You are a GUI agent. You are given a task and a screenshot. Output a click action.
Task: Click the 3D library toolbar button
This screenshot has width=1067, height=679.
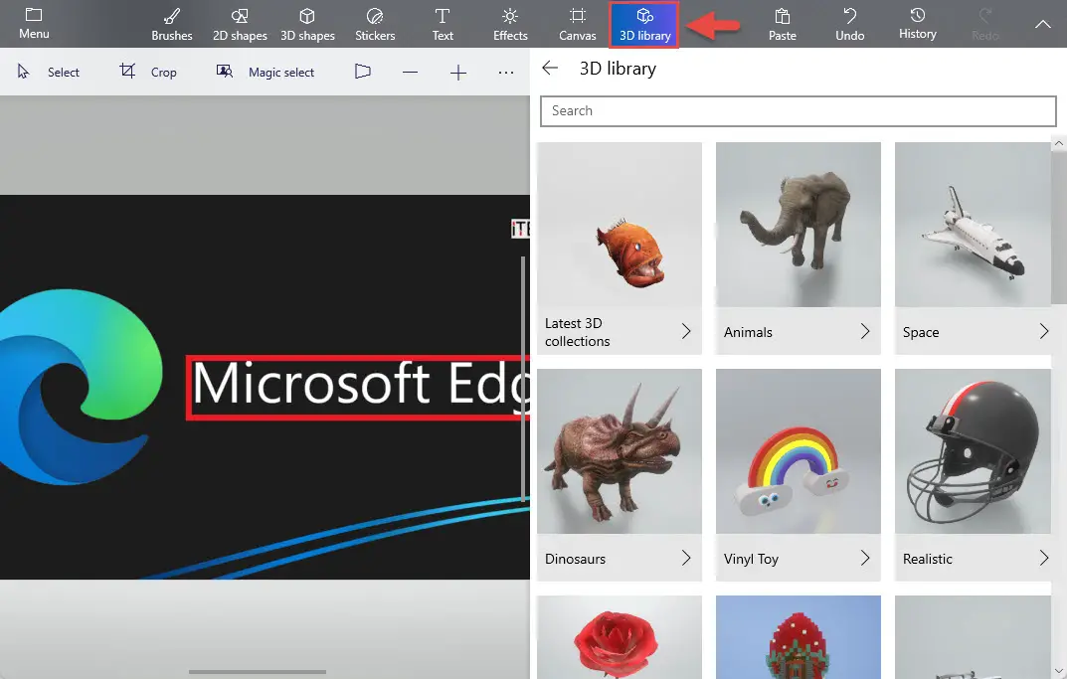tap(644, 25)
